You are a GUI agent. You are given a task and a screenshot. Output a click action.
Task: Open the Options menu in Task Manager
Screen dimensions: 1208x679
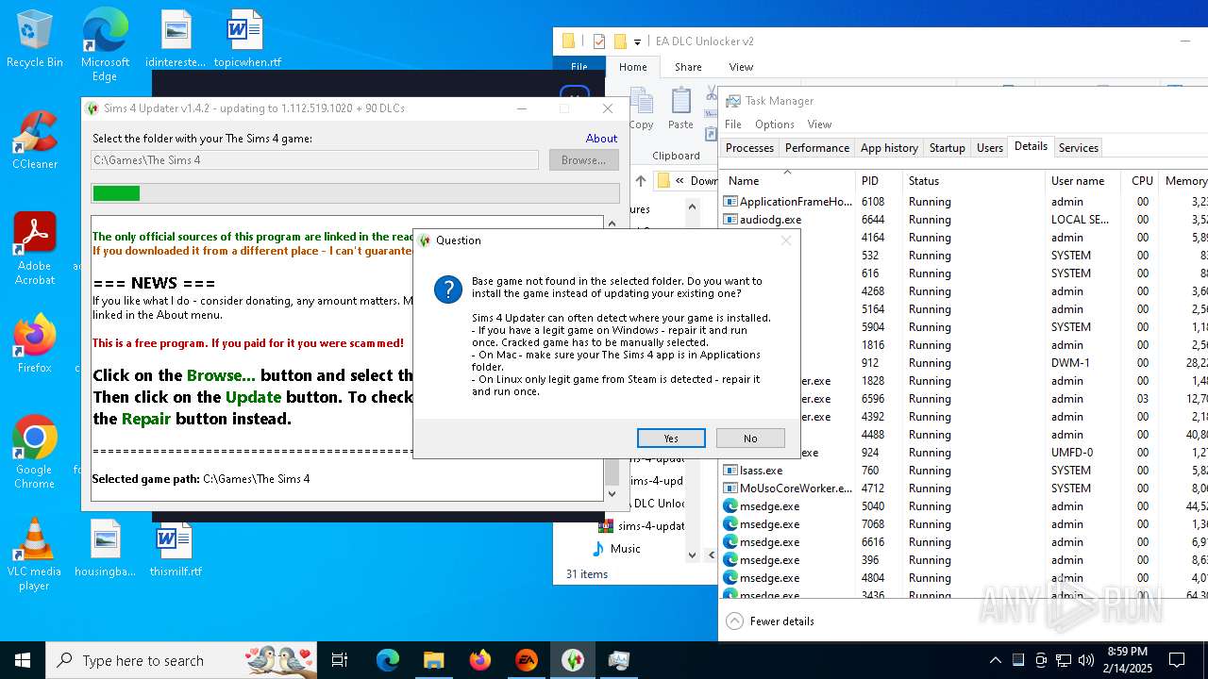(x=774, y=124)
